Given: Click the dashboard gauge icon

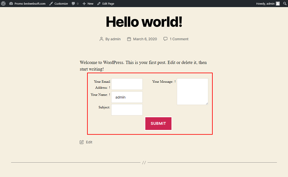Looking at the screenshot, I should click(11, 4).
